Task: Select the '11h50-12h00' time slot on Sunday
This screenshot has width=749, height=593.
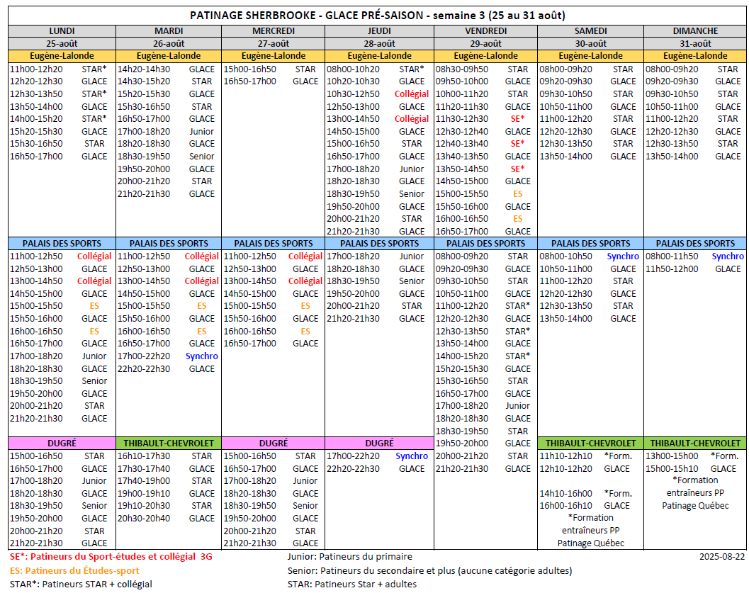Action: [672, 269]
